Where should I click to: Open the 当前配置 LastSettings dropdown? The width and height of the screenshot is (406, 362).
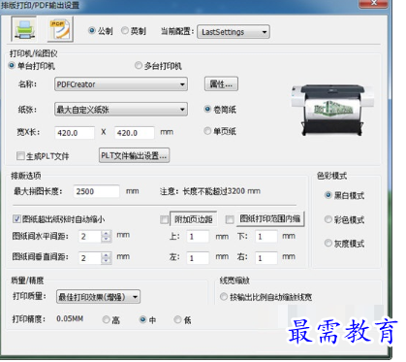coord(234,32)
